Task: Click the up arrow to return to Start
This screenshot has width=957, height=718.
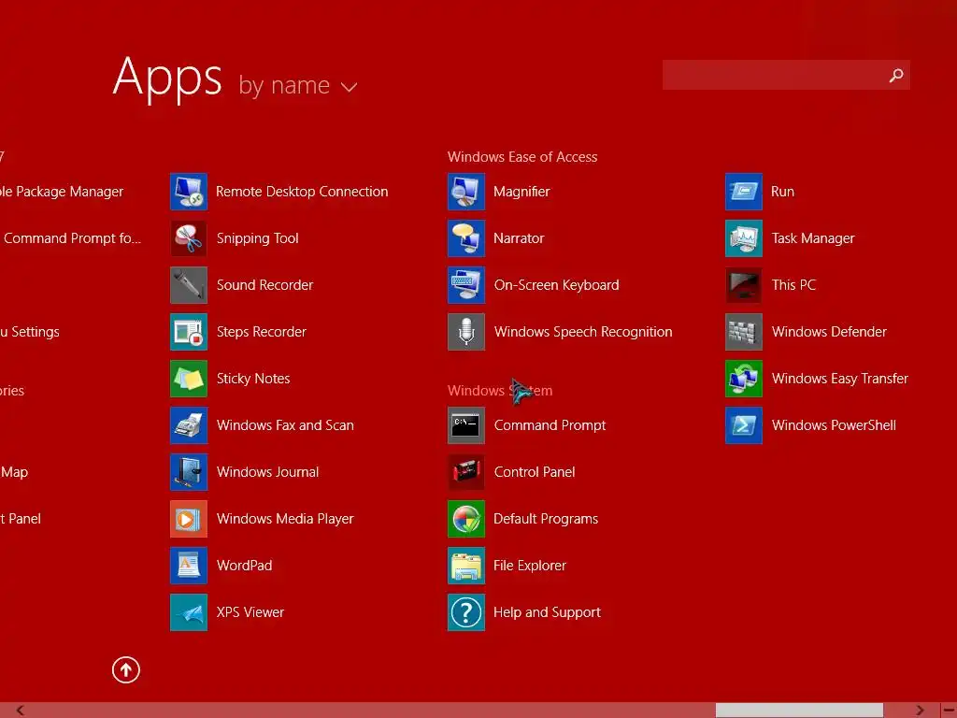Action: (x=126, y=669)
